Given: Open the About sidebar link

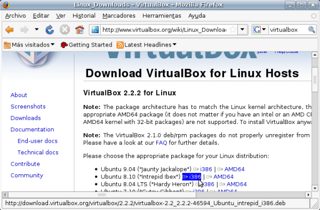Looking at the screenshot, I should click(19, 95).
